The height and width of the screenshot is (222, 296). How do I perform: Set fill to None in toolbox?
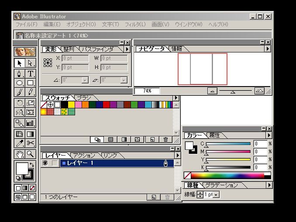[32, 188]
